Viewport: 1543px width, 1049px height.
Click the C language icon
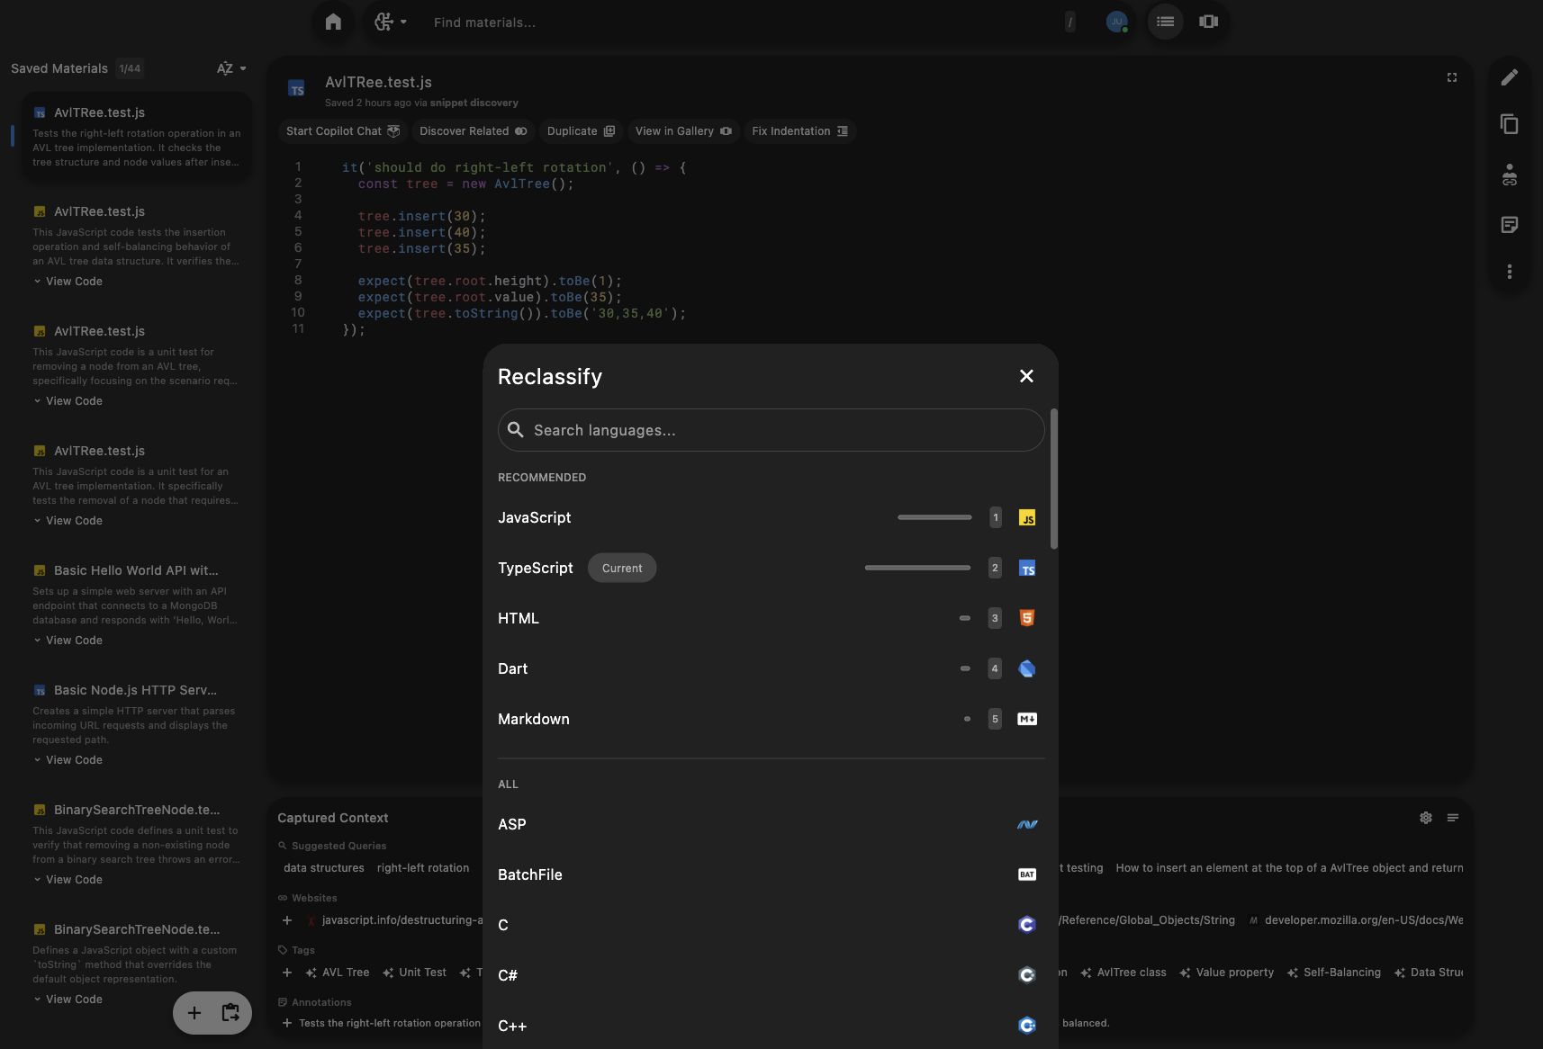(x=1026, y=925)
